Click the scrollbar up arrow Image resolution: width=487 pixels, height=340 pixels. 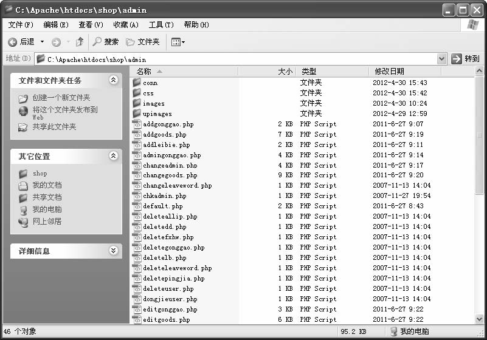coord(479,72)
